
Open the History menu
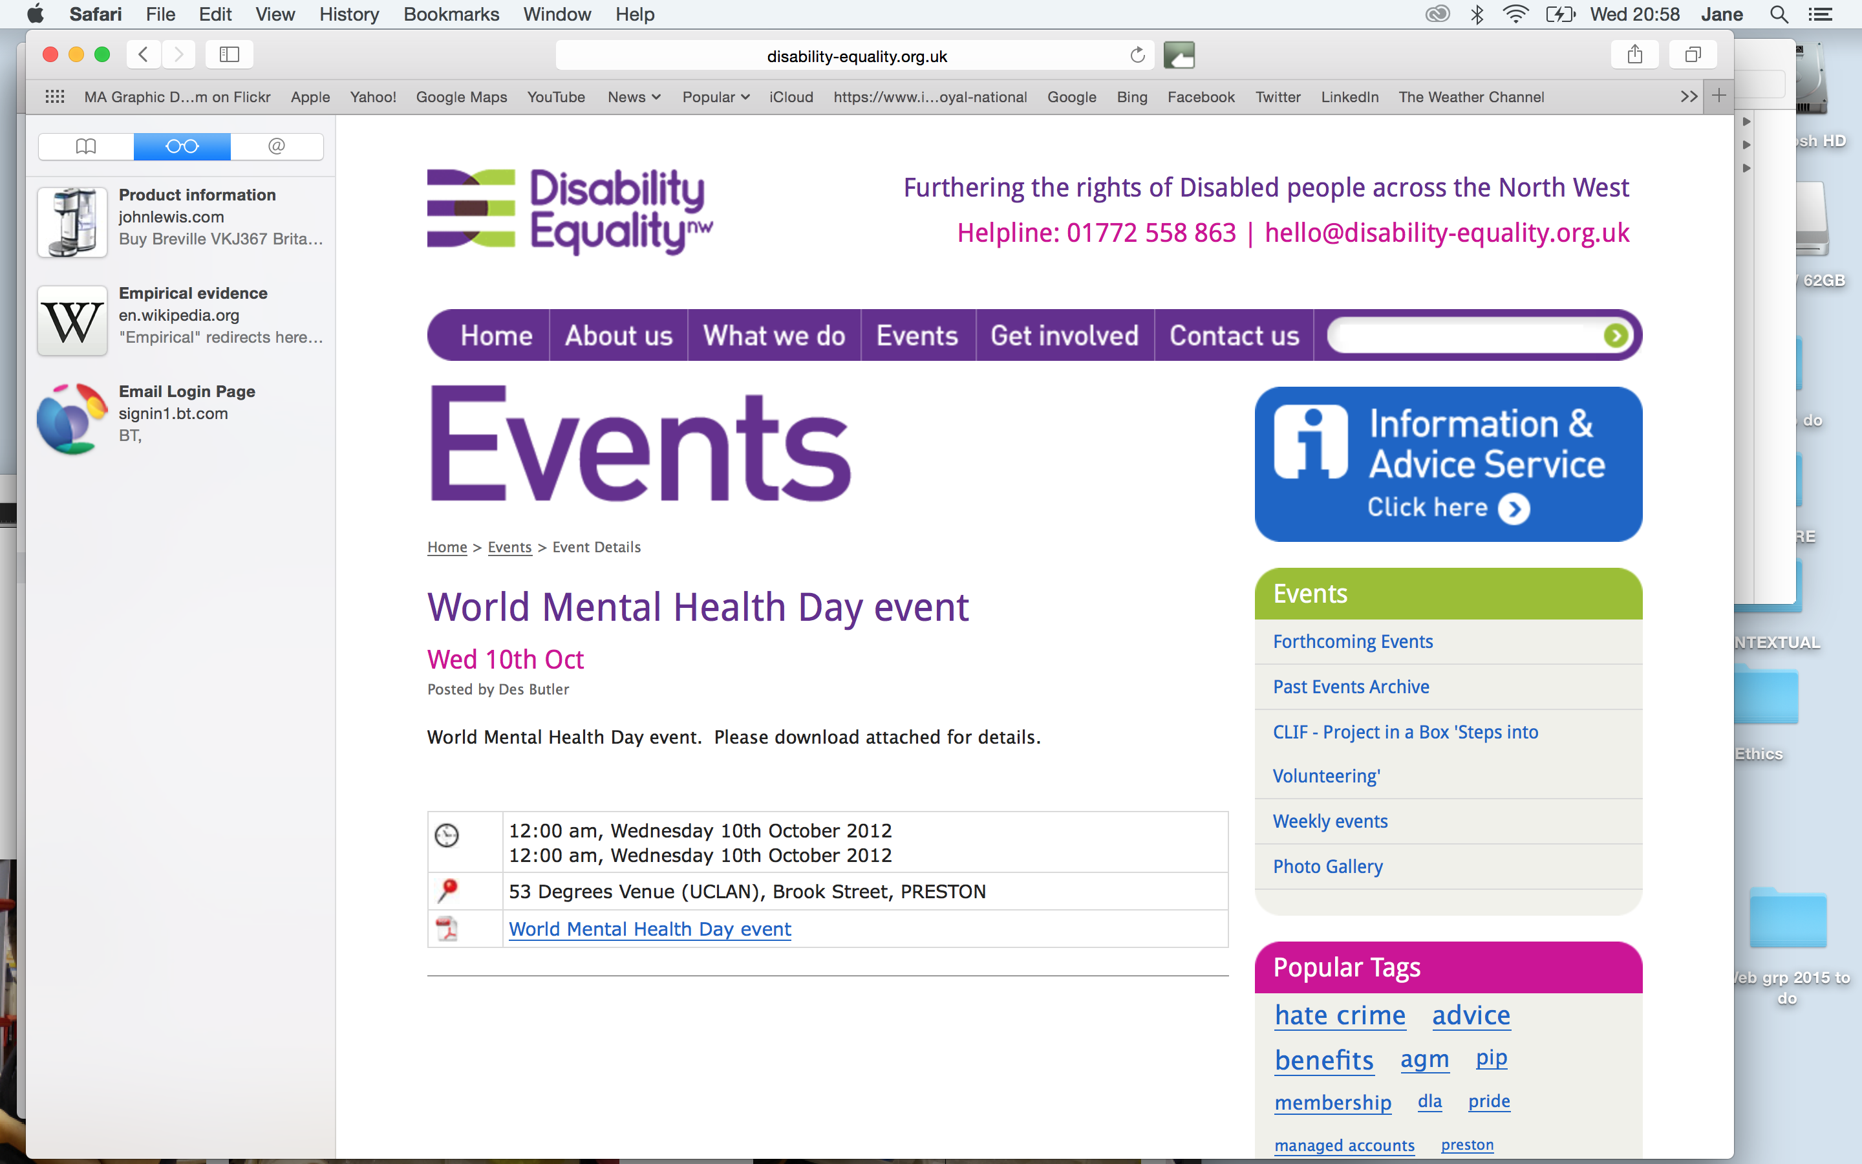pos(348,14)
